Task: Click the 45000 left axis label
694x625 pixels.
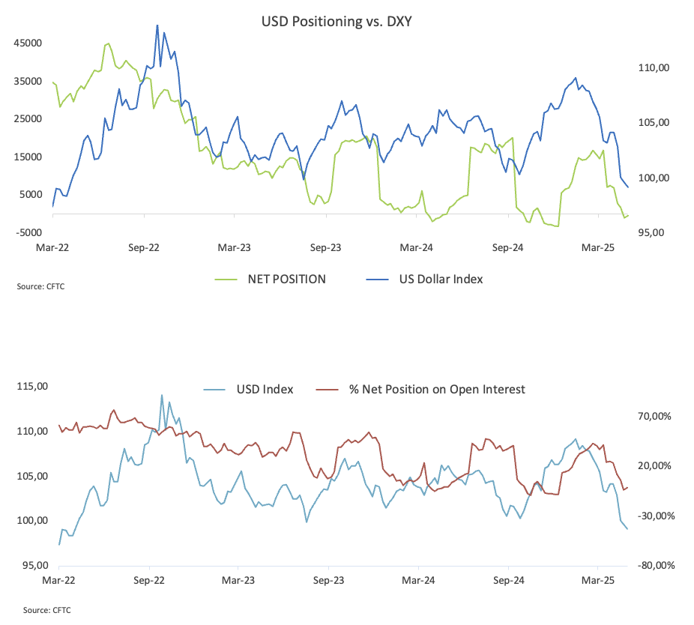Action: [28, 43]
